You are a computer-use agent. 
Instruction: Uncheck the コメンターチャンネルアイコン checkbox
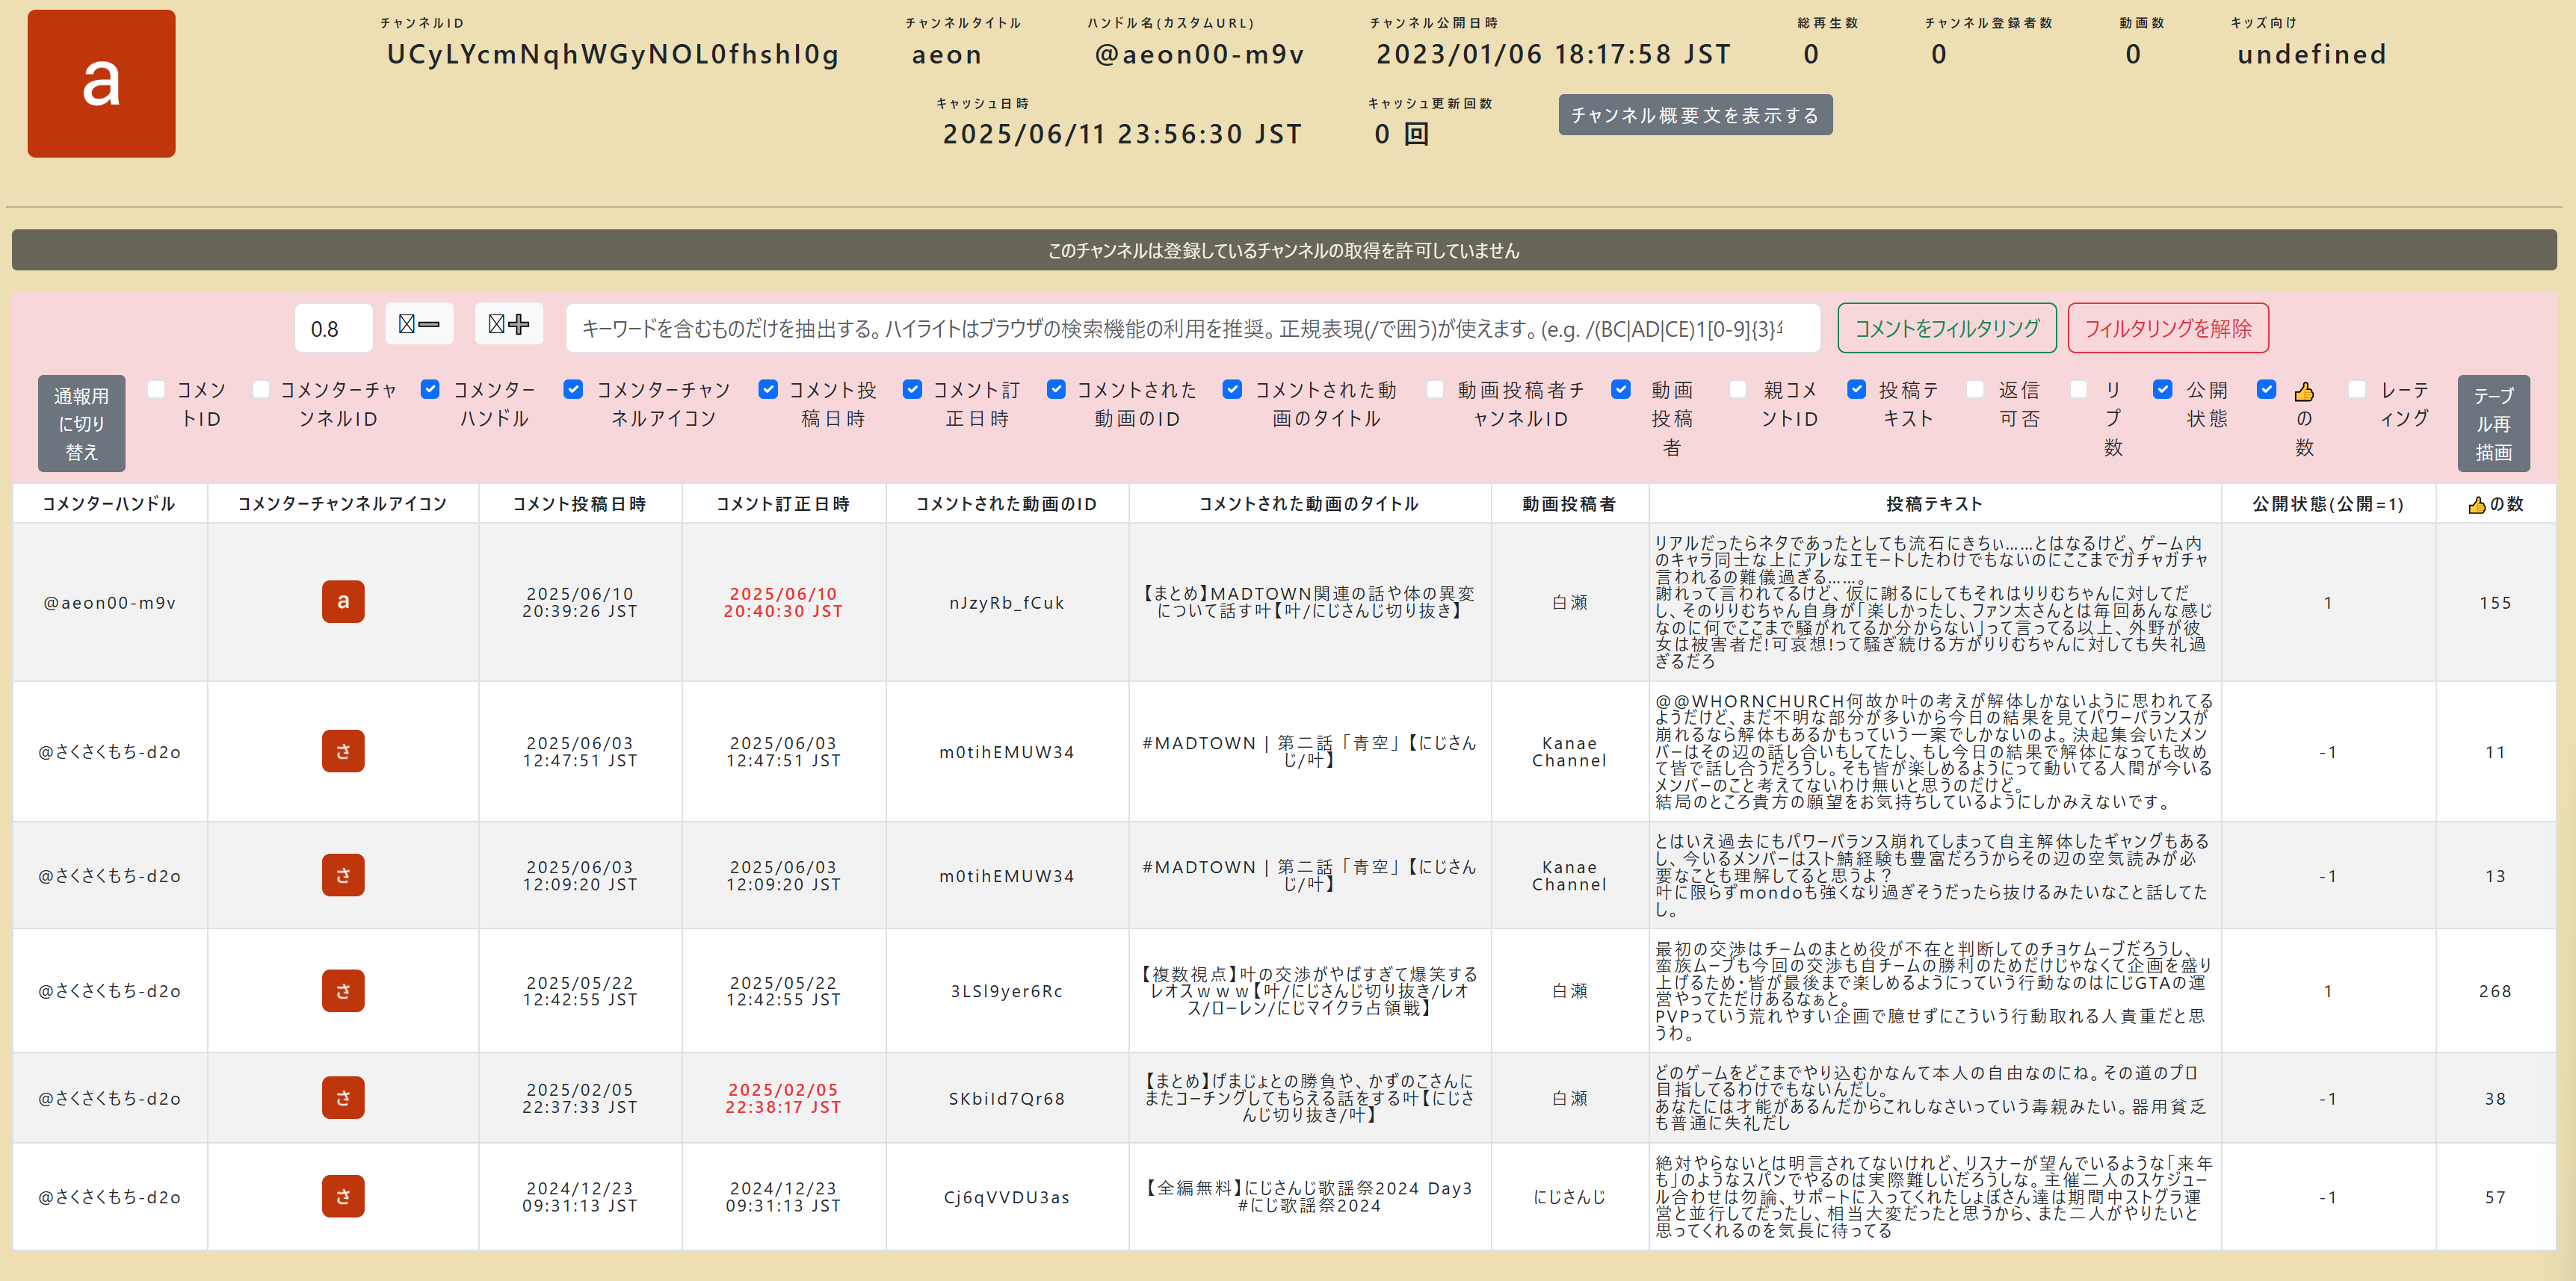[x=573, y=390]
